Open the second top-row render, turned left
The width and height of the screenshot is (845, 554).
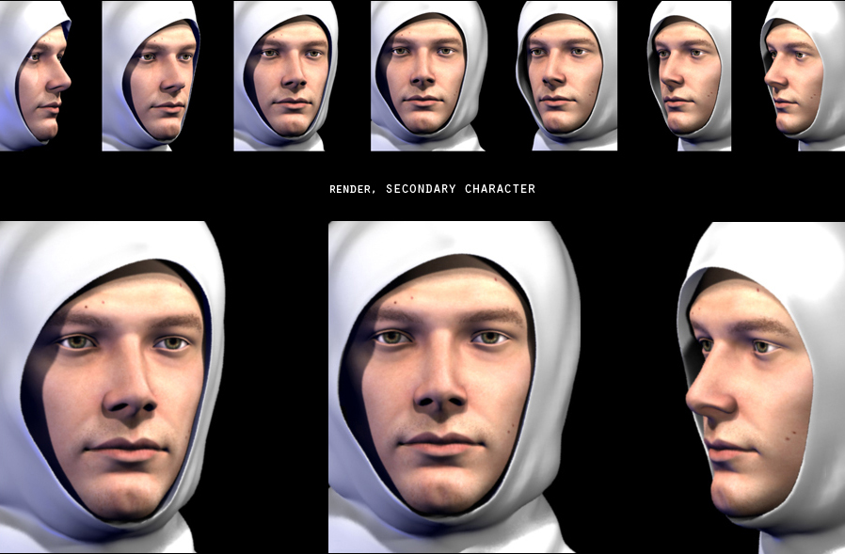[x=151, y=75]
